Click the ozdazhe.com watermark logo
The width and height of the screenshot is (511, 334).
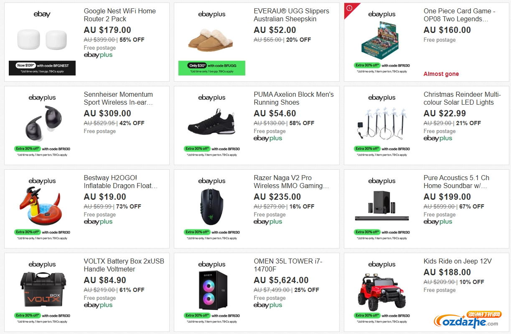tap(468, 320)
